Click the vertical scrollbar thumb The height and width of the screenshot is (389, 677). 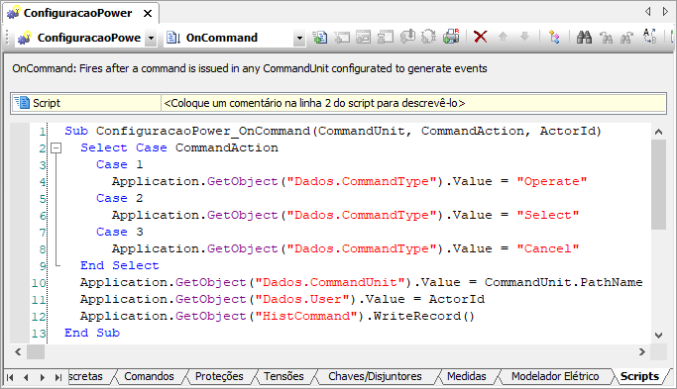pos(658,184)
